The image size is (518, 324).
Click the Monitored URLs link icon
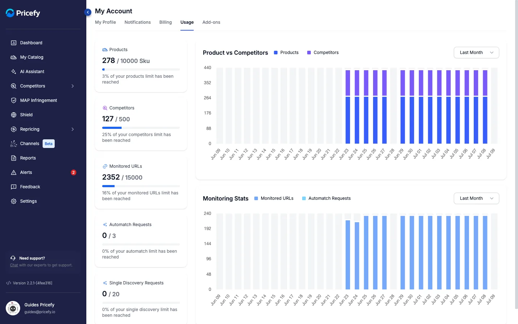[105, 166]
